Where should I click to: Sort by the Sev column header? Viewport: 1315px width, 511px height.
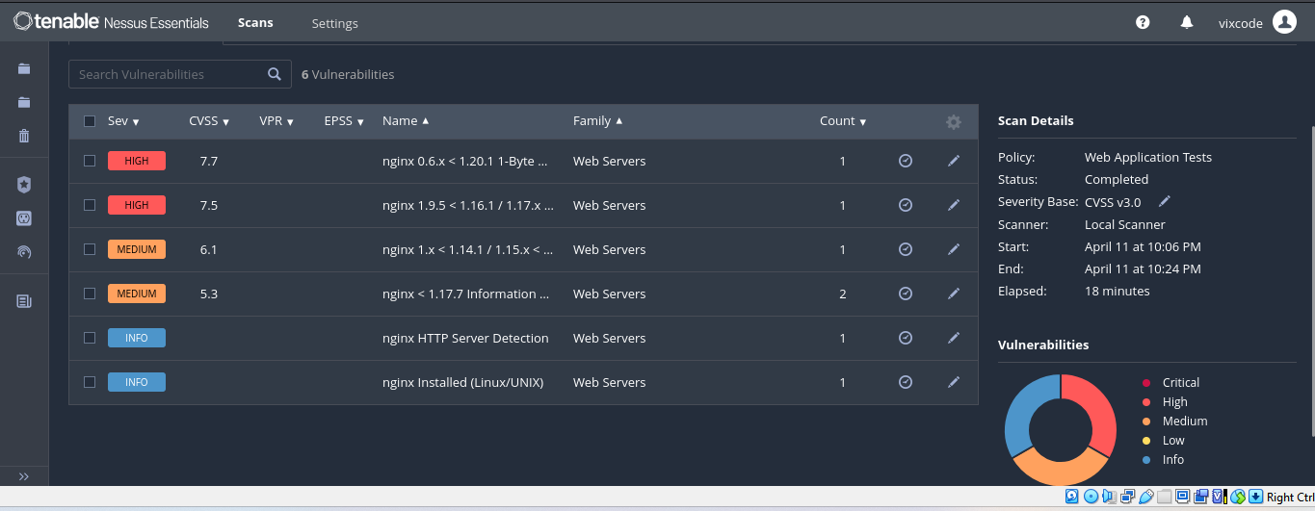(123, 121)
